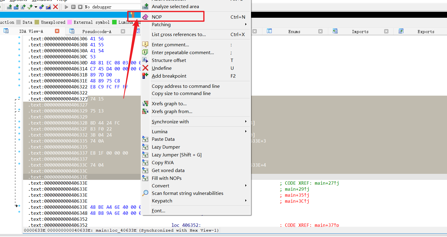The height and width of the screenshot is (237, 447).
Task: Click the Create data toolbar icon
Action: [17, 7]
